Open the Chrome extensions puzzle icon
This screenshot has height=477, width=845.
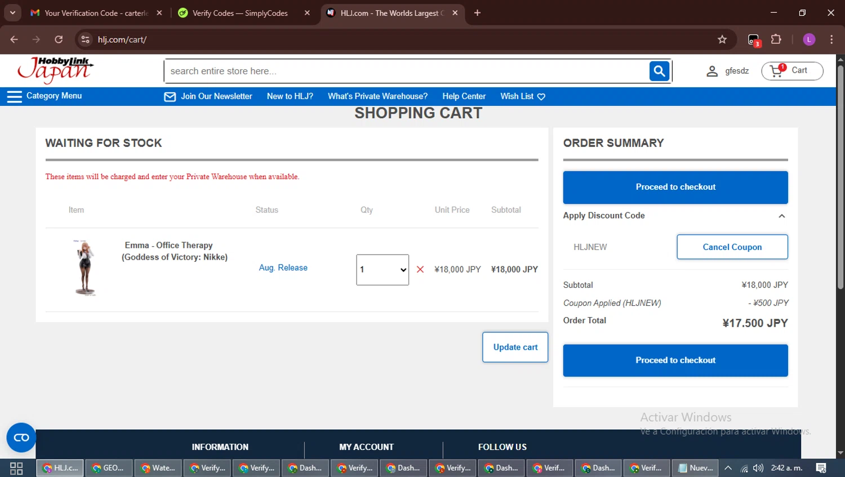point(776,39)
